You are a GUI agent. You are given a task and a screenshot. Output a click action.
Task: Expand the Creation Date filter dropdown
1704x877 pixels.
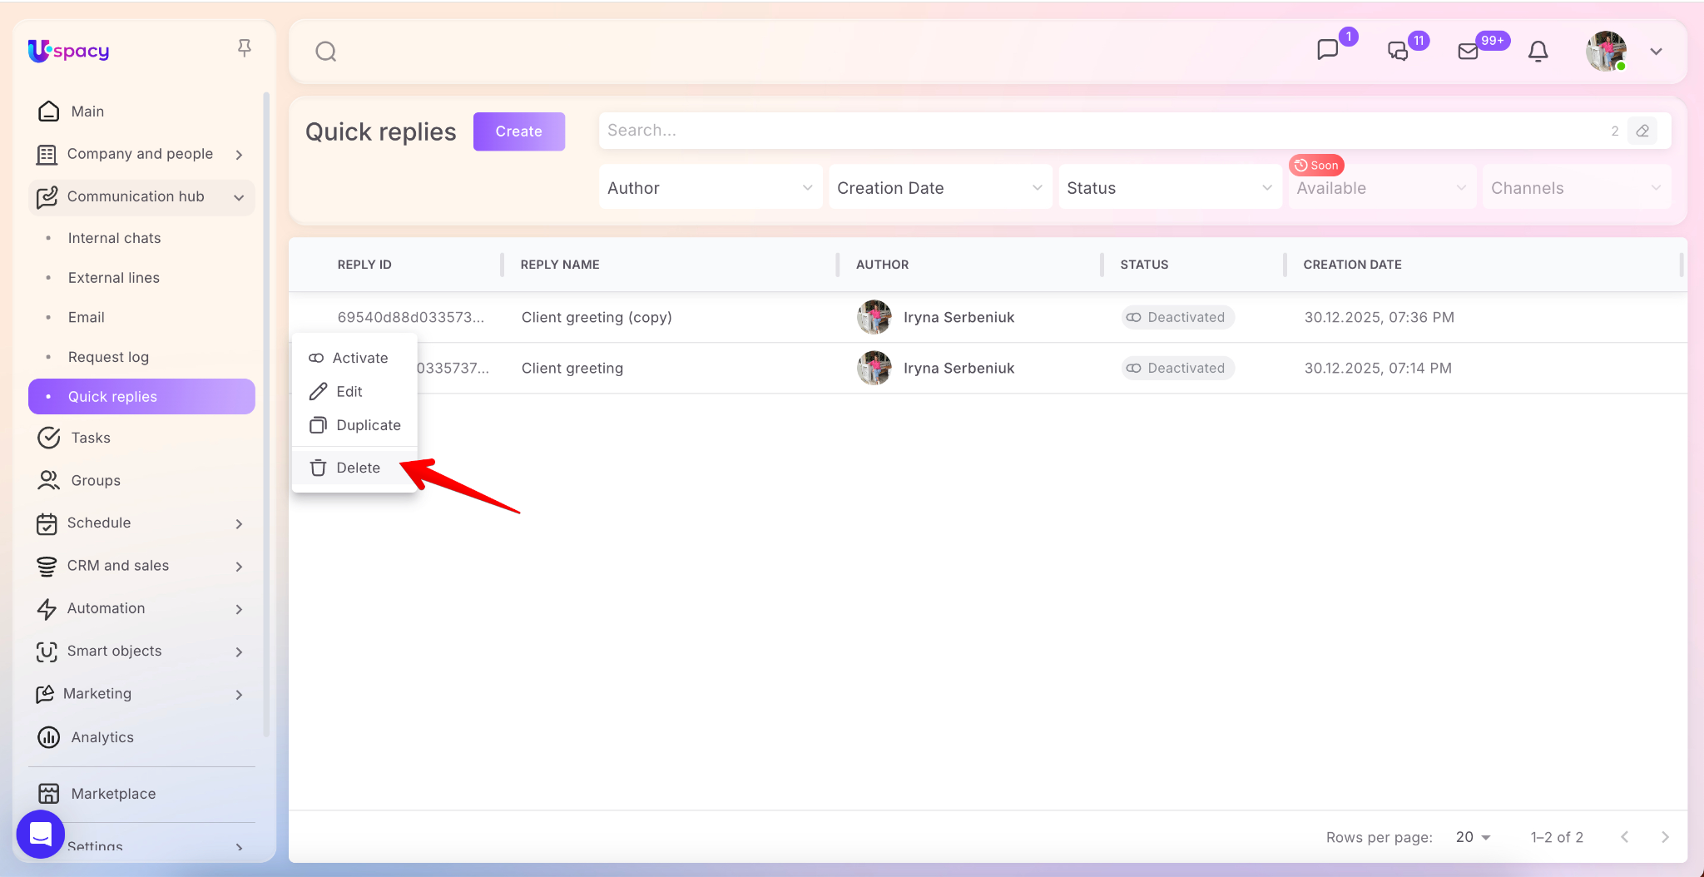[x=939, y=188]
